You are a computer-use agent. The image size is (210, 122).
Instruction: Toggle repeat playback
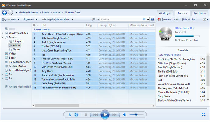click(76, 115)
